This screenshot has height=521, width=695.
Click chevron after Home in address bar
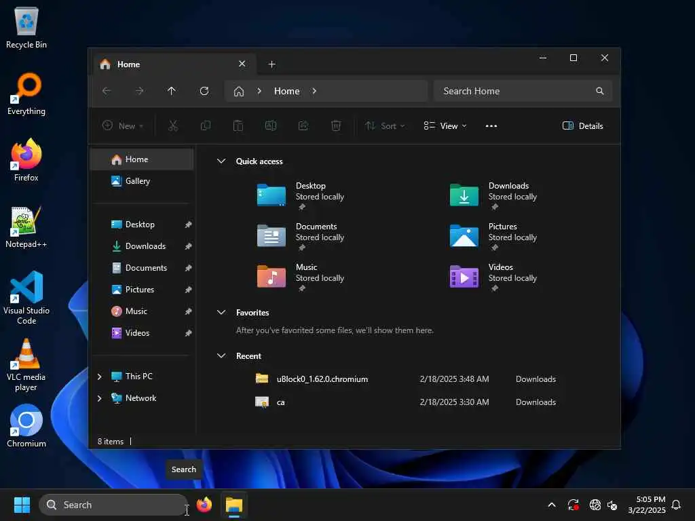[314, 91]
